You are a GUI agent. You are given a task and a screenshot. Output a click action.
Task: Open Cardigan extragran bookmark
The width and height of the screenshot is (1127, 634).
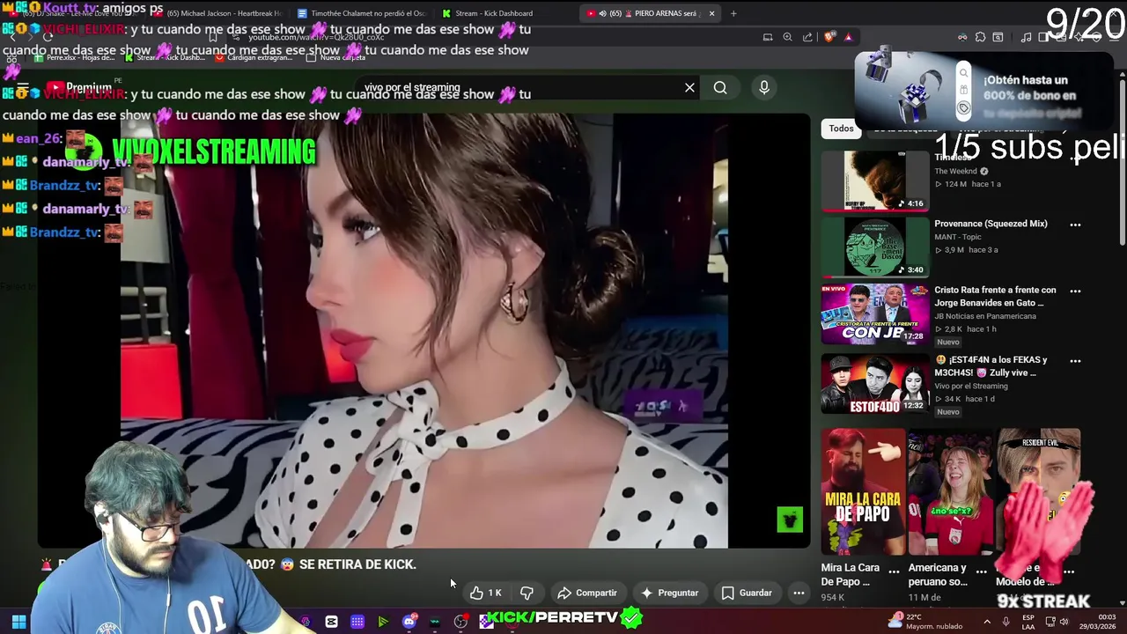coord(254,57)
